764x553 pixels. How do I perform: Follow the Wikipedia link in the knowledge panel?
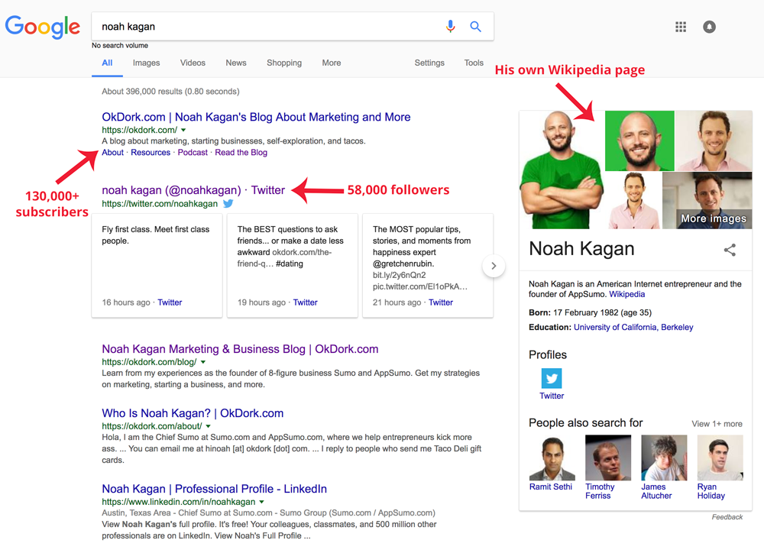627,294
